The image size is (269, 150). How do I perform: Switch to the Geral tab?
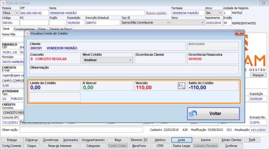point(6,29)
